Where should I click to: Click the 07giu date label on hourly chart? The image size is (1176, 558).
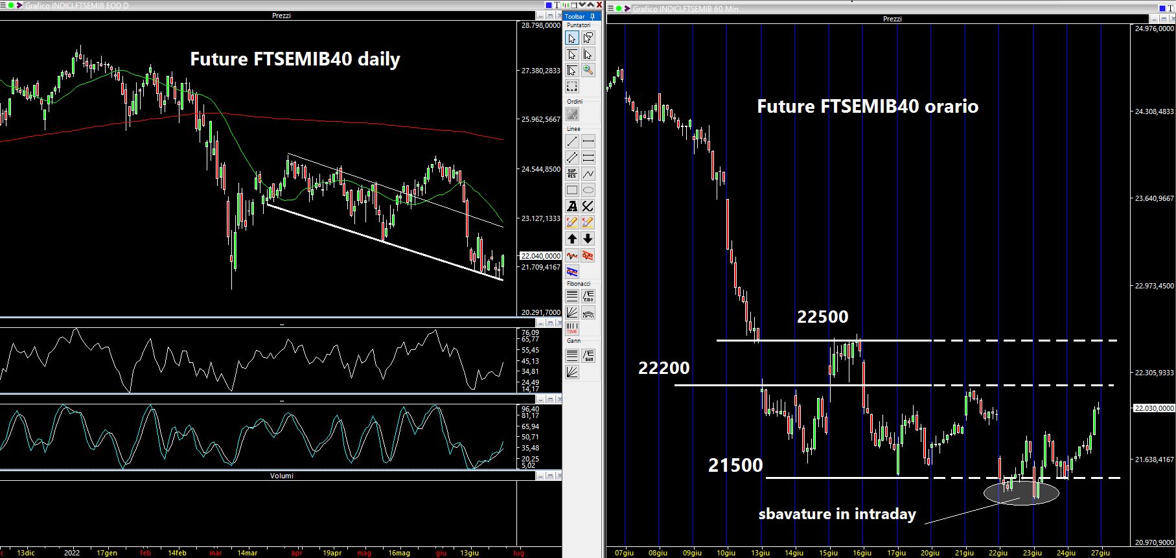coord(625,553)
